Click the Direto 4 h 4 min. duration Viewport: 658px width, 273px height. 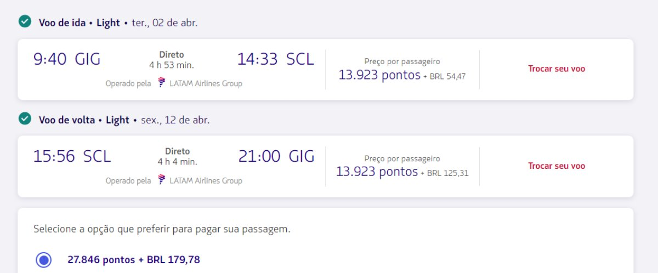pos(177,156)
